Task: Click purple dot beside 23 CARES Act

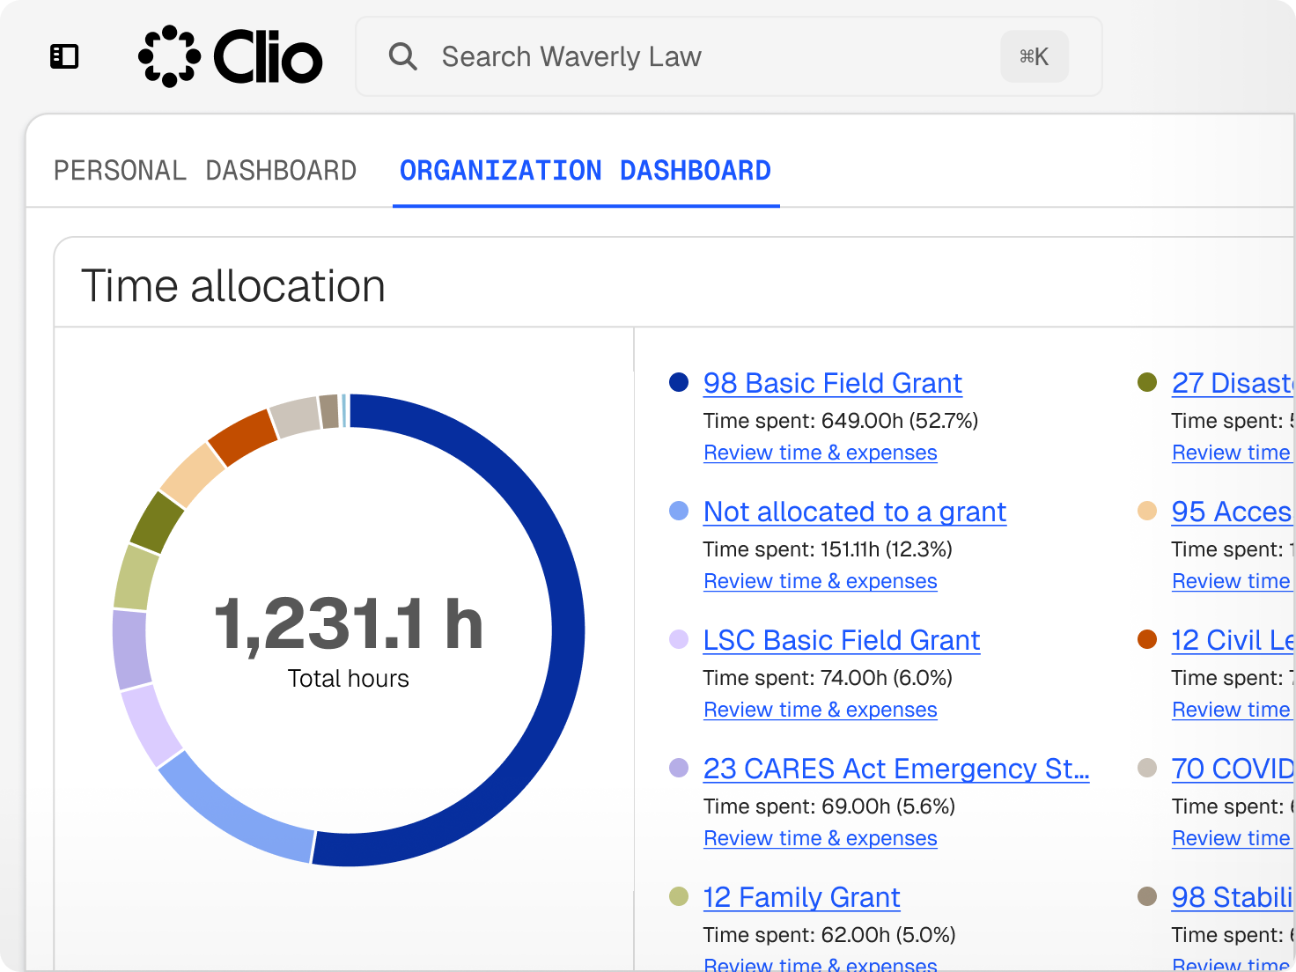Action: (679, 768)
